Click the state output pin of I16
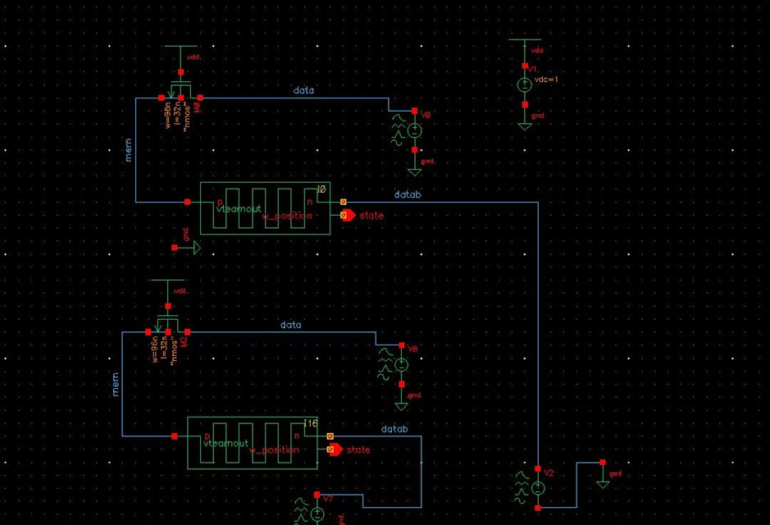Image resolution: width=770 pixels, height=525 pixels. (335, 450)
